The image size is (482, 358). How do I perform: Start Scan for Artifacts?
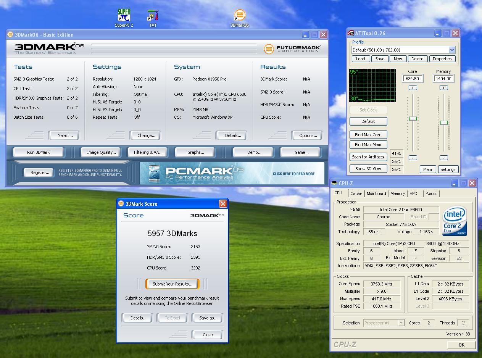[x=368, y=157]
